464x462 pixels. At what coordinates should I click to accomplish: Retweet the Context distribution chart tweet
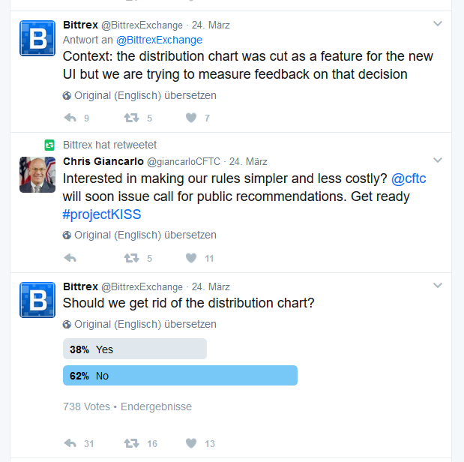(131, 118)
